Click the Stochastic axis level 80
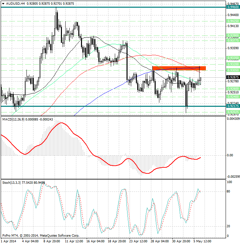Viewport: 240px width, 244px height. 228,191
